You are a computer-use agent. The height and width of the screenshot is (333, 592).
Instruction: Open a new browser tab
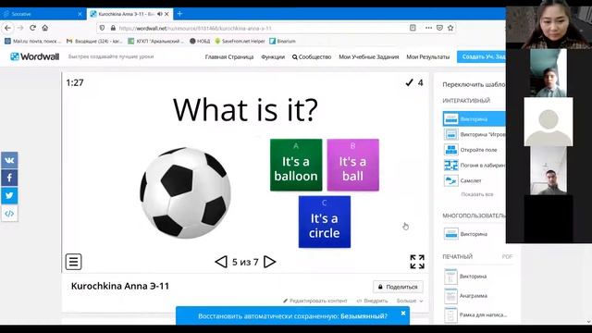pos(179,14)
